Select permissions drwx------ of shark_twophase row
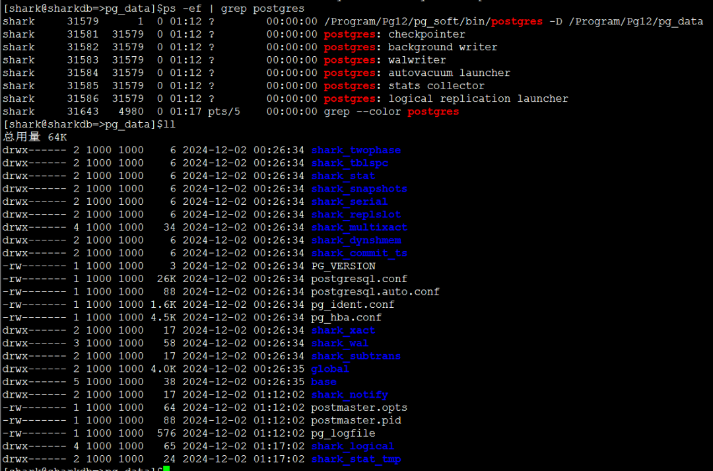 (34, 150)
